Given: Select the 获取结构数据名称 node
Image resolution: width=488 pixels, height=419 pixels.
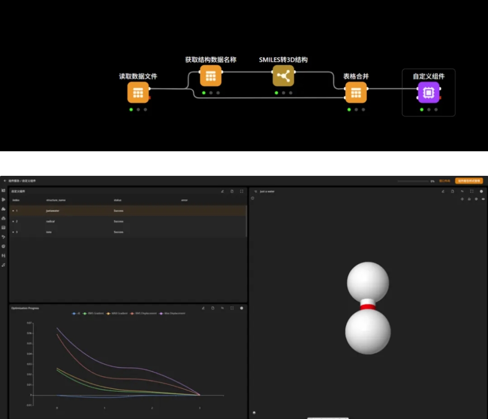Looking at the screenshot, I should point(210,76).
